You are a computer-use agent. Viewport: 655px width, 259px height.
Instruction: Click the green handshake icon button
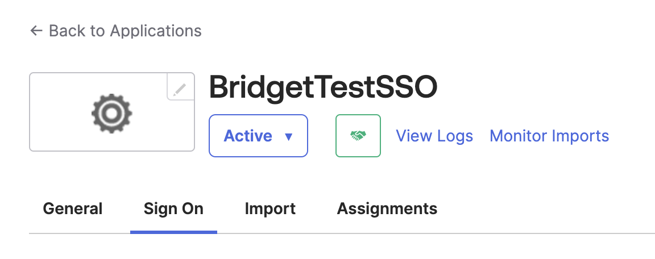(358, 136)
